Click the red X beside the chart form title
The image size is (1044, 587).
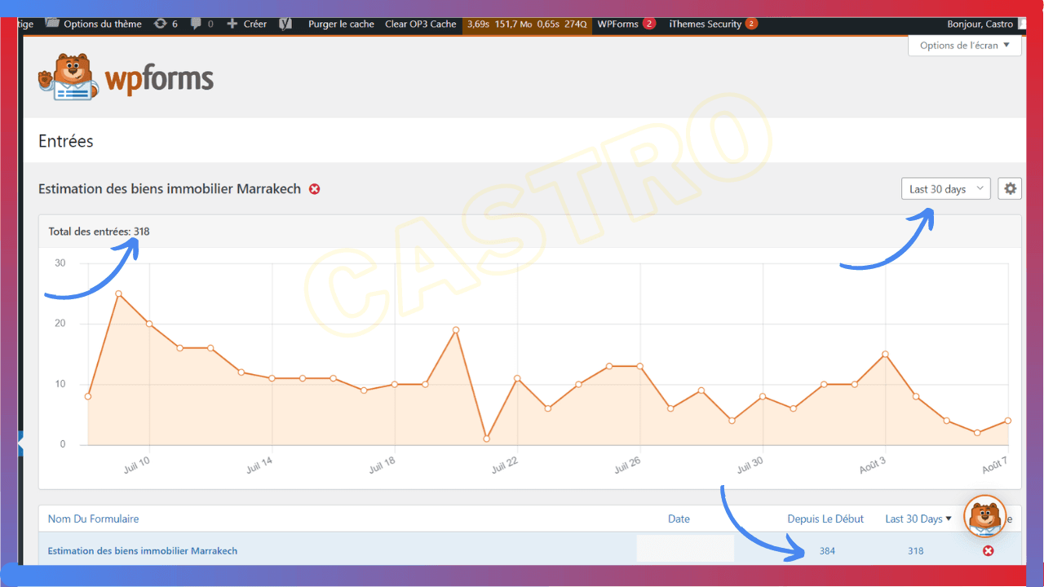[x=315, y=189]
